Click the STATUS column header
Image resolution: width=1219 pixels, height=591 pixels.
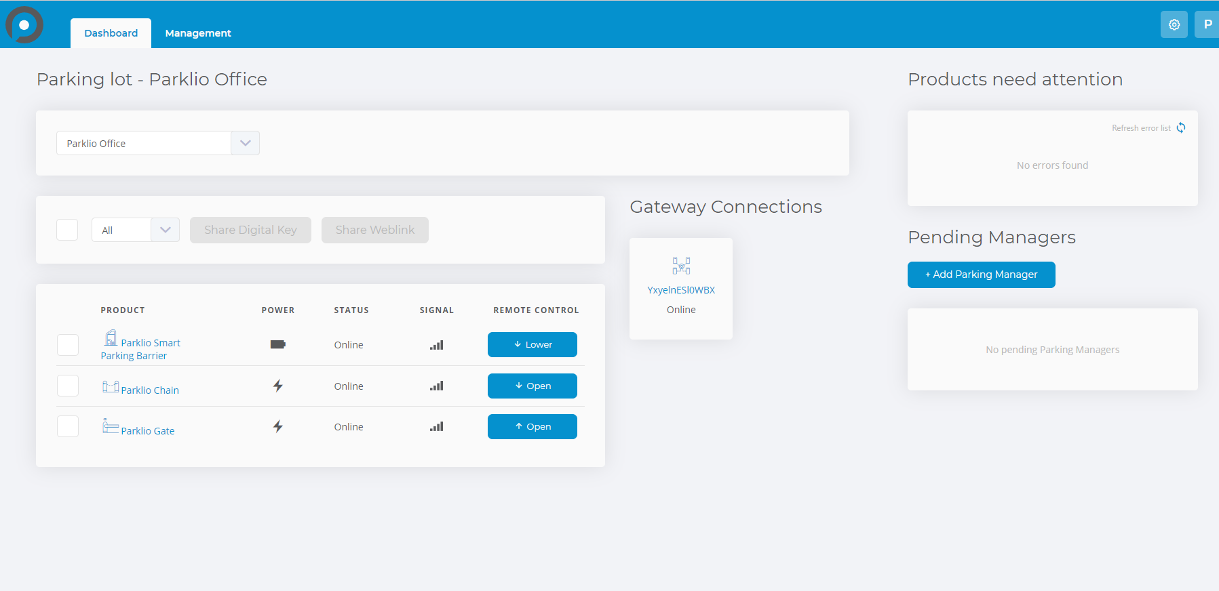tap(351, 310)
